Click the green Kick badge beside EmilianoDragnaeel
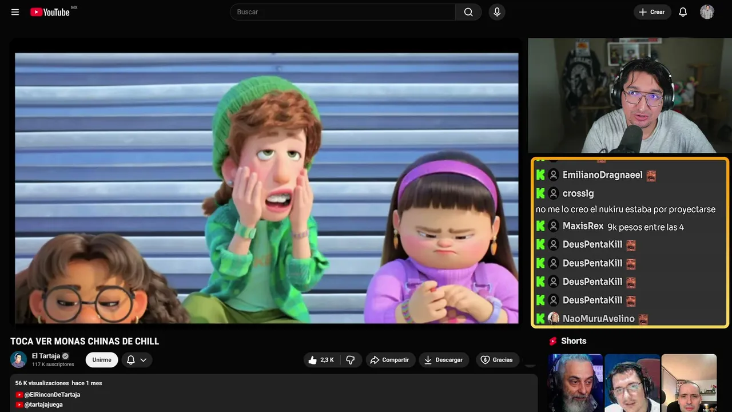 (x=540, y=175)
